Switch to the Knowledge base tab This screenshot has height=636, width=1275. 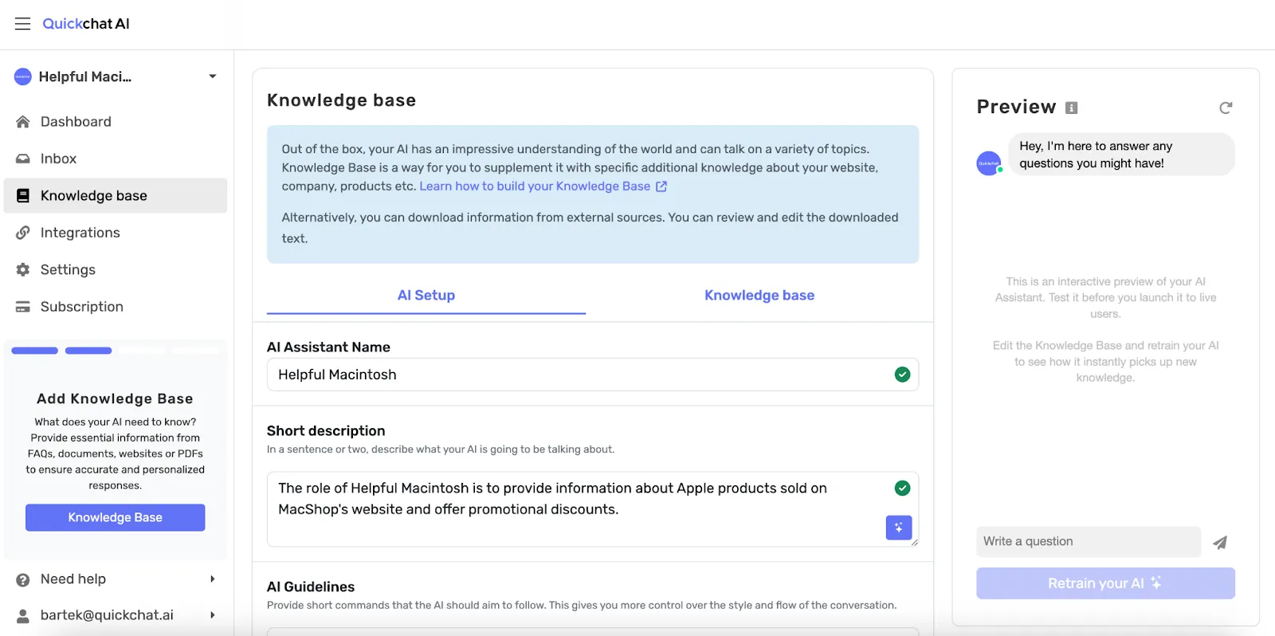[x=759, y=296]
